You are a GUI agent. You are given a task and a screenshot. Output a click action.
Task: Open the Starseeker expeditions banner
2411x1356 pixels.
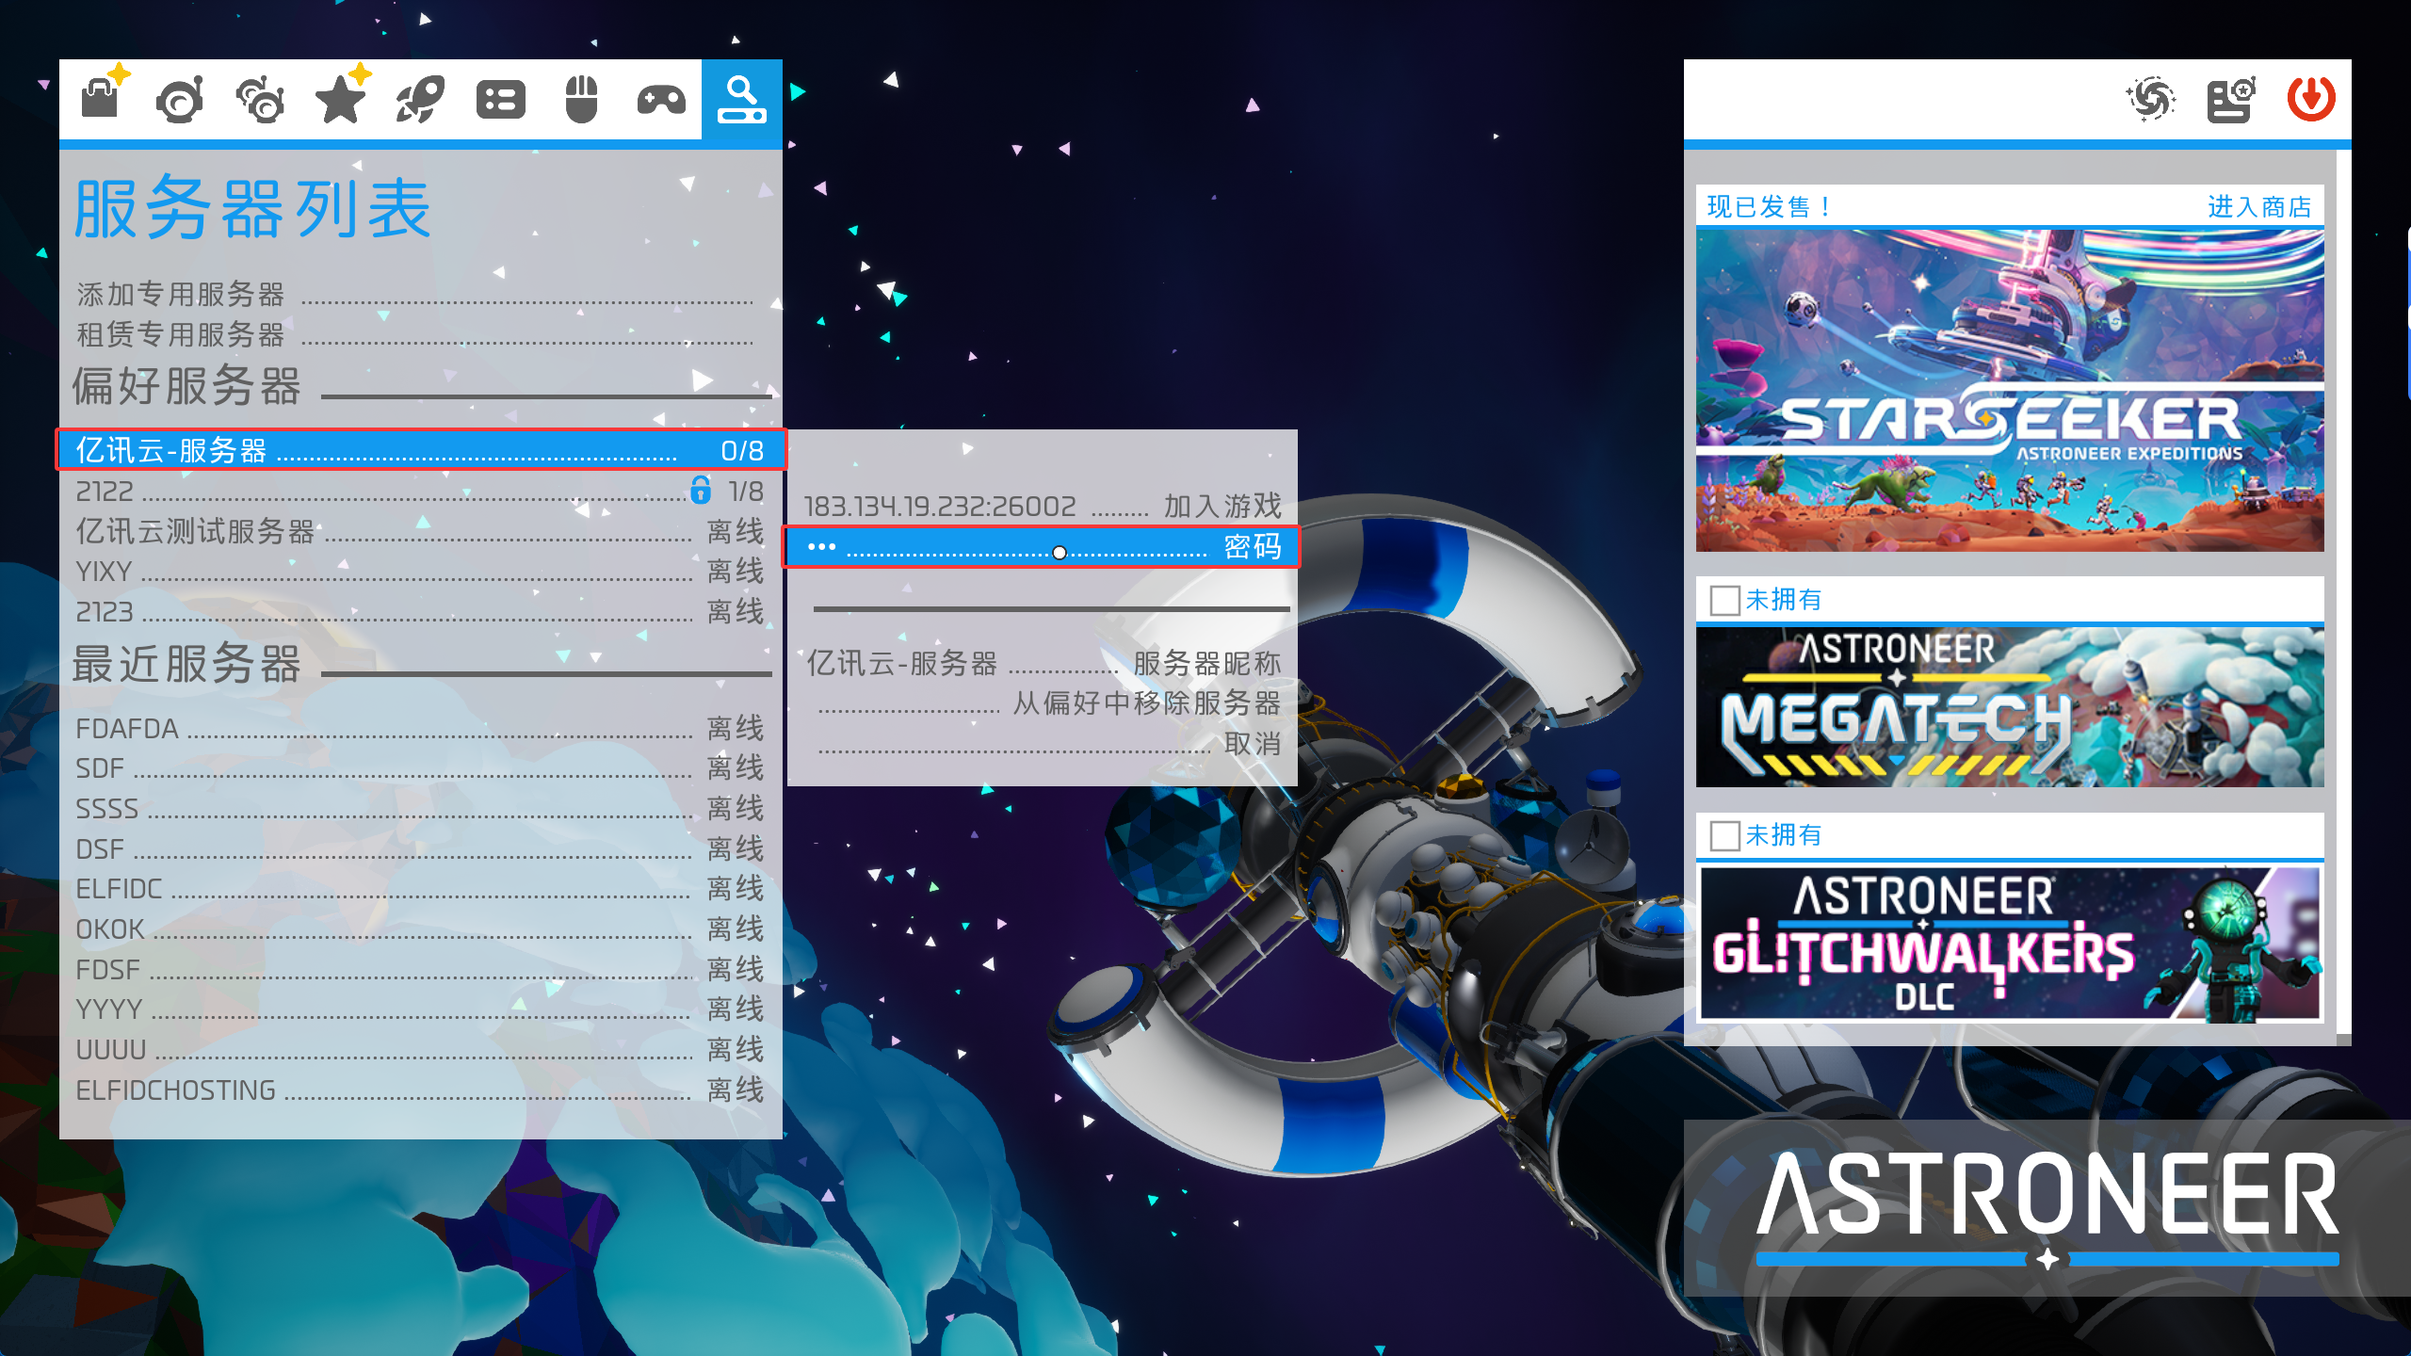point(2010,390)
